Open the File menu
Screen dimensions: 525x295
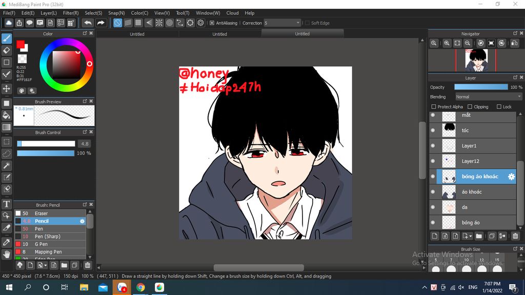click(9, 13)
